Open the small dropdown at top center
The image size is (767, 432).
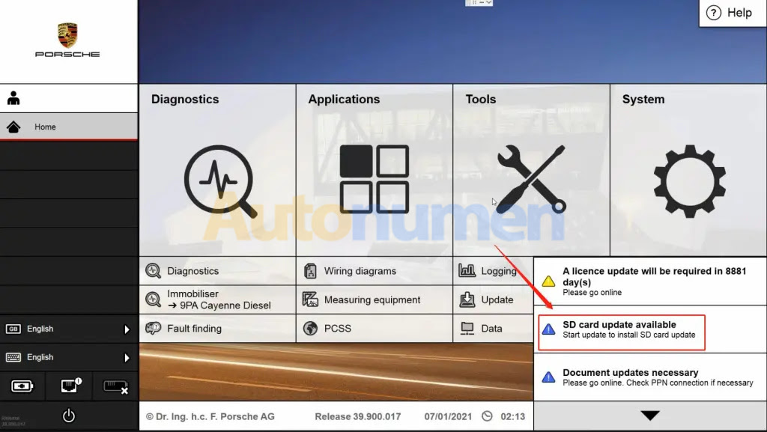tap(479, 3)
